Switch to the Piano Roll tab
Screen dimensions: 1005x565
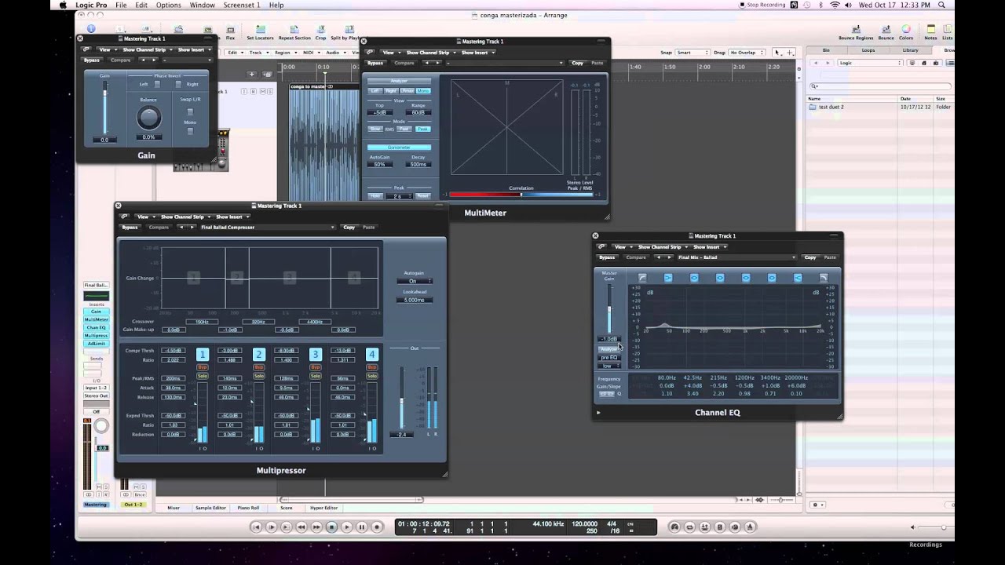pyautogui.click(x=248, y=508)
